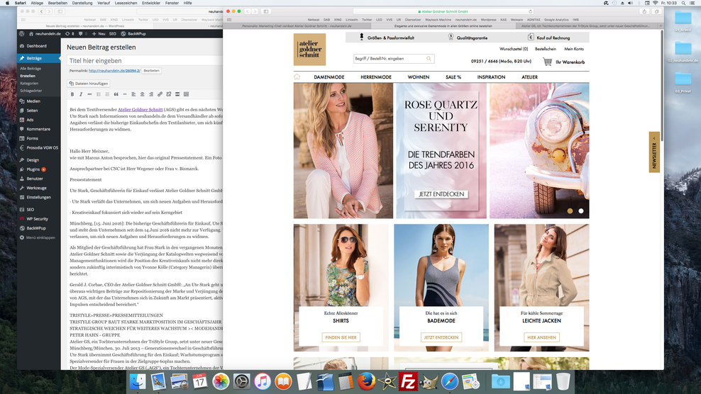
Task: Open comments bubble in WordPress admin bar
Action: [x=83, y=33]
